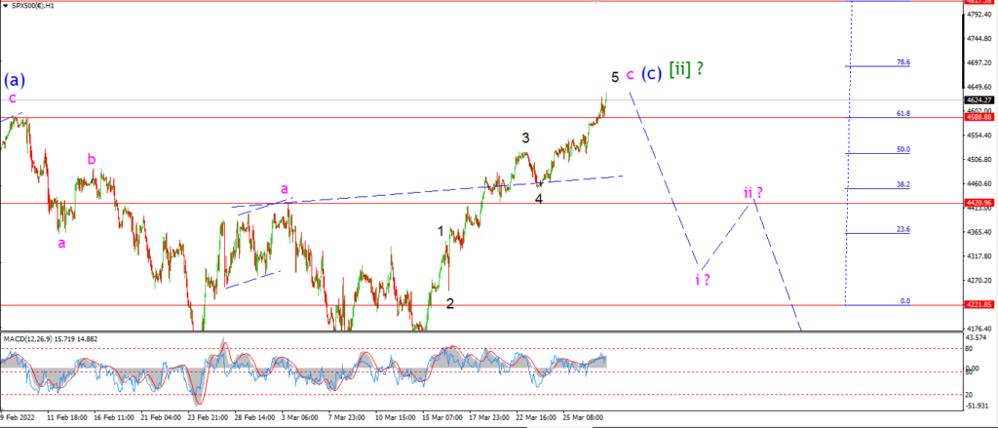Click the 0.0 Fibonacci level marker
The image size is (998, 428).
click(905, 300)
